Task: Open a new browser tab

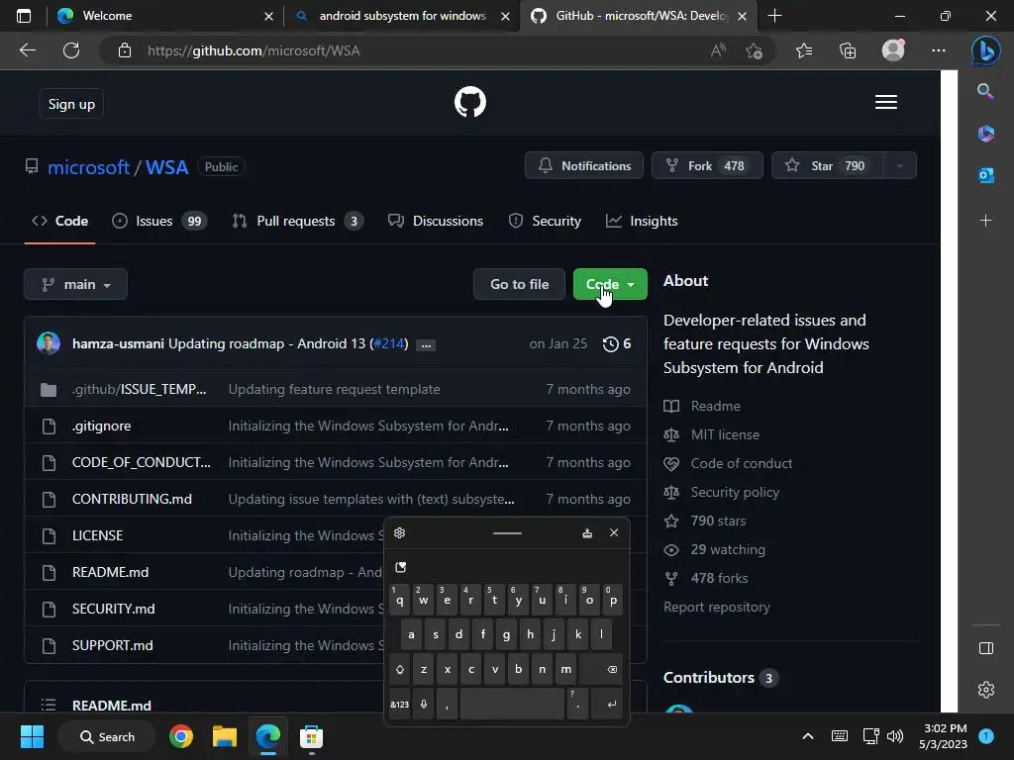Action: pyautogui.click(x=774, y=16)
